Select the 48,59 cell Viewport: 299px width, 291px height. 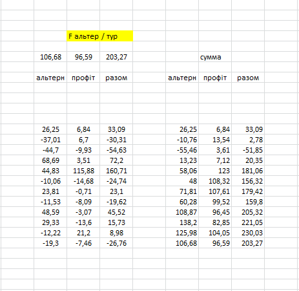(x=50, y=212)
